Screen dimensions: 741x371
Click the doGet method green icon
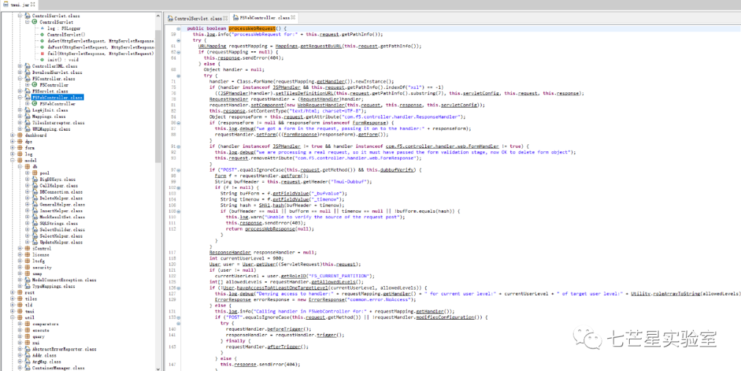pos(42,41)
